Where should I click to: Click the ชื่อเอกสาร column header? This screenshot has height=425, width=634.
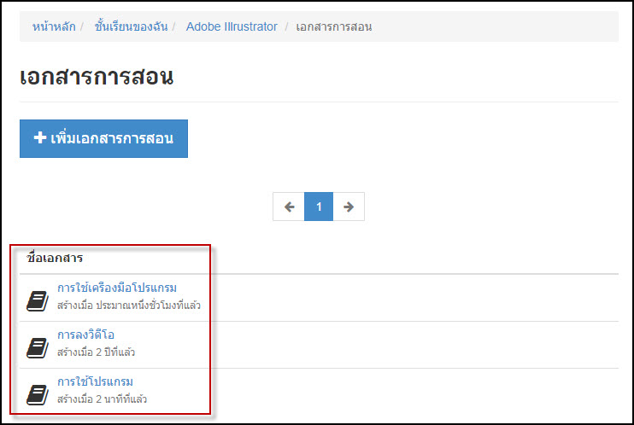click(55, 258)
